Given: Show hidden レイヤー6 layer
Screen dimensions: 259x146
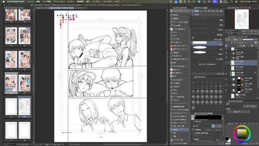Looking at the screenshot, I should pyautogui.click(x=226, y=68).
